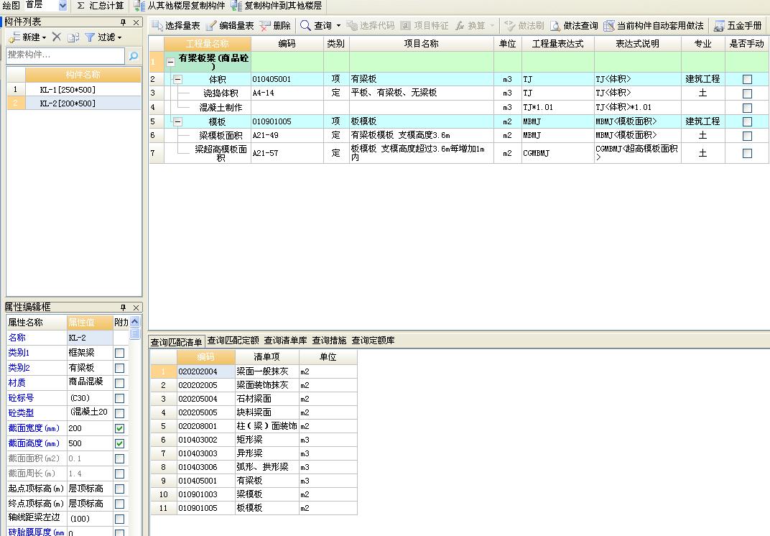This screenshot has height=536, width=770.
Task: Click the 查询 magnifier icon
Action: (x=305, y=26)
